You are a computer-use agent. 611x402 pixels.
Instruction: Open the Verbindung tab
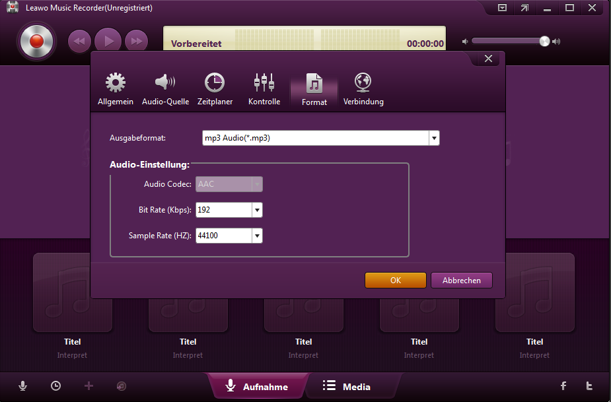click(x=363, y=89)
